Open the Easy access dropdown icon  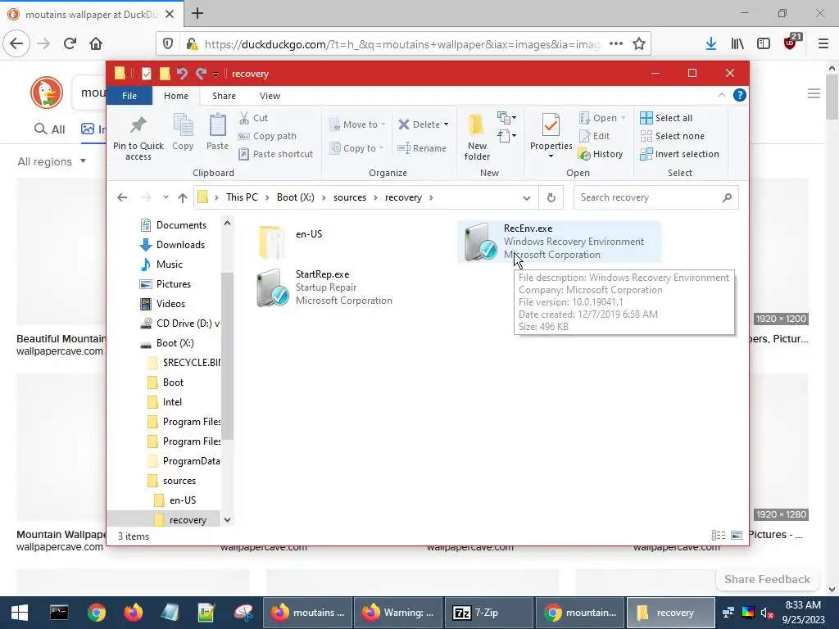tap(506, 136)
